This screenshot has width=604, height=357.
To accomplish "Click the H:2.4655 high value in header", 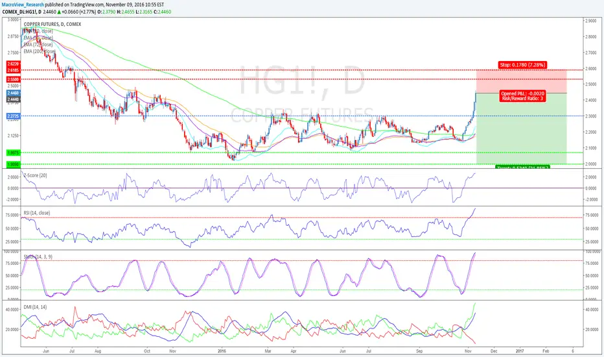I will [x=126, y=12].
